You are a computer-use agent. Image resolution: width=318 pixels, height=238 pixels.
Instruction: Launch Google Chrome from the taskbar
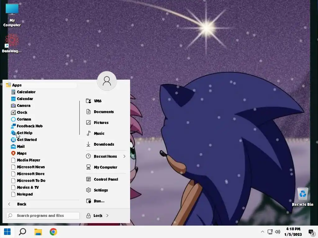pos(53,232)
